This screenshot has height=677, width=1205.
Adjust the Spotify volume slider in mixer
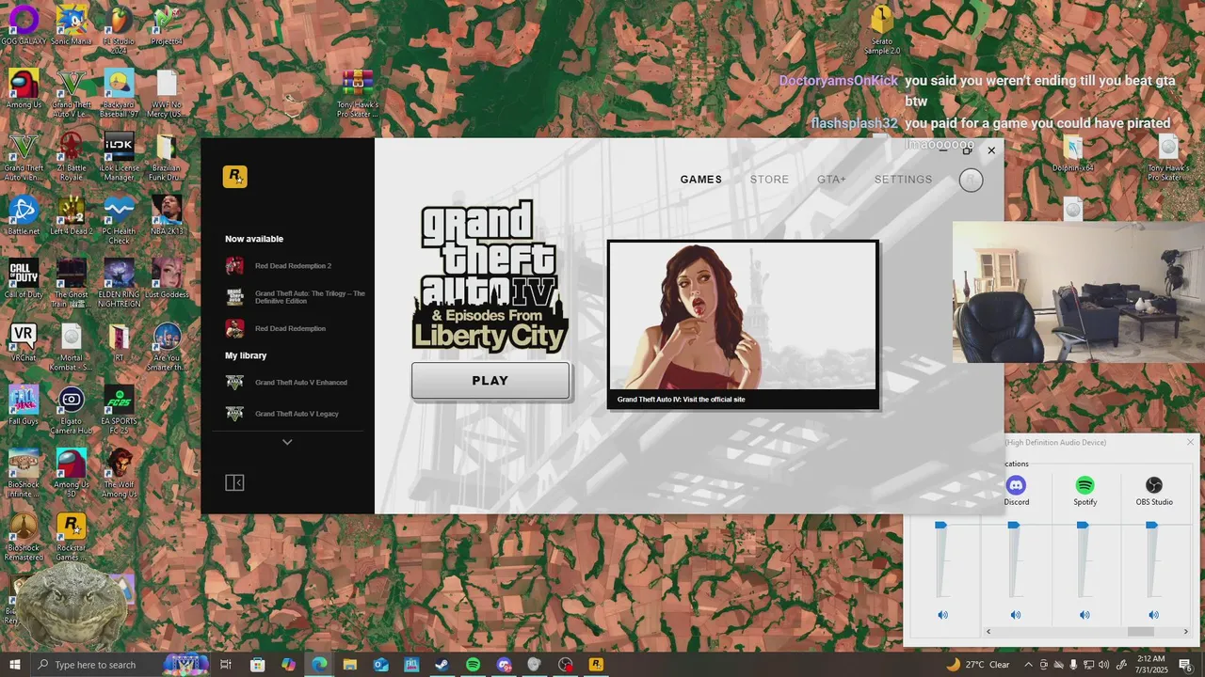pos(1083,525)
